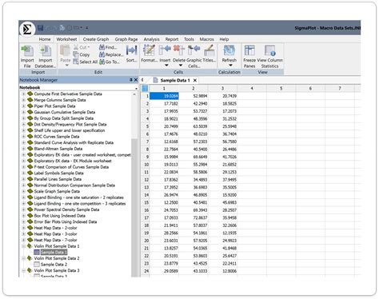Open the Analysis ribbon tab
The height and width of the screenshot is (299, 379).
(x=152, y=39)
